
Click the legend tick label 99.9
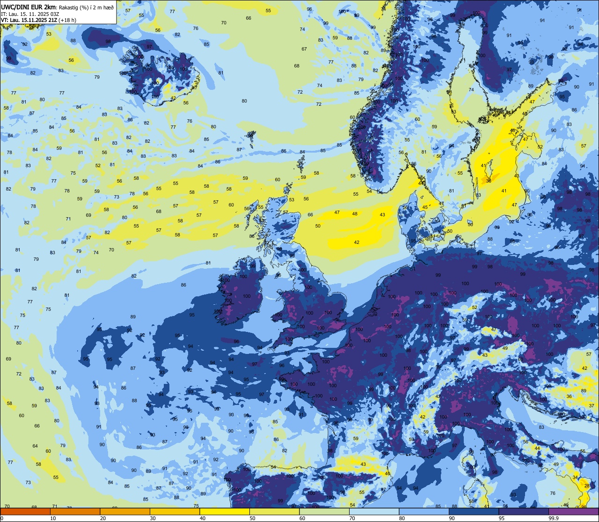(554, 518)
